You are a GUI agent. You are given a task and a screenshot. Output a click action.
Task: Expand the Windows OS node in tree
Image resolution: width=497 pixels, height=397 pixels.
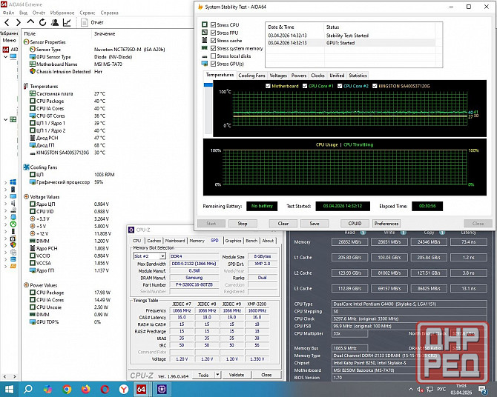[x=5, y=182]
